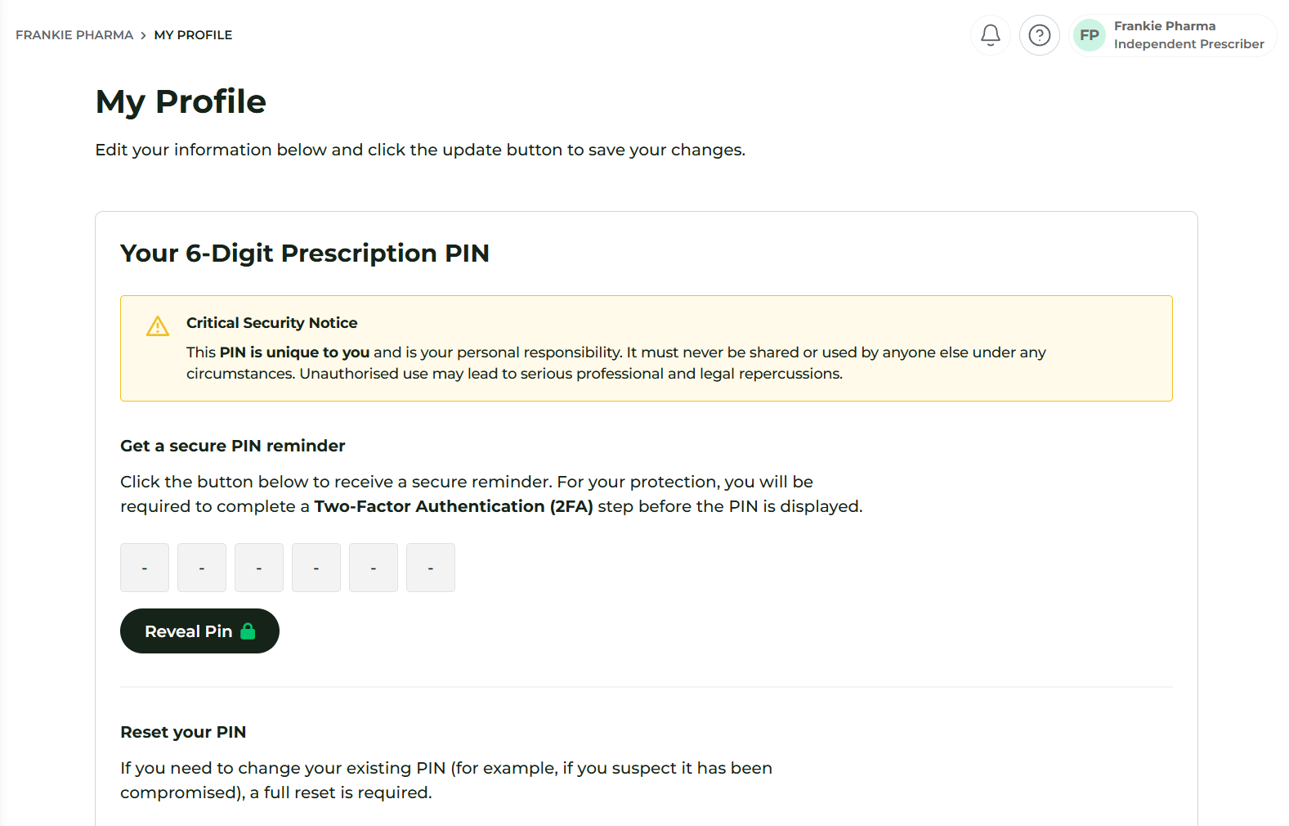Click the green lock icon on Reveal Pin

pos(248,631)
